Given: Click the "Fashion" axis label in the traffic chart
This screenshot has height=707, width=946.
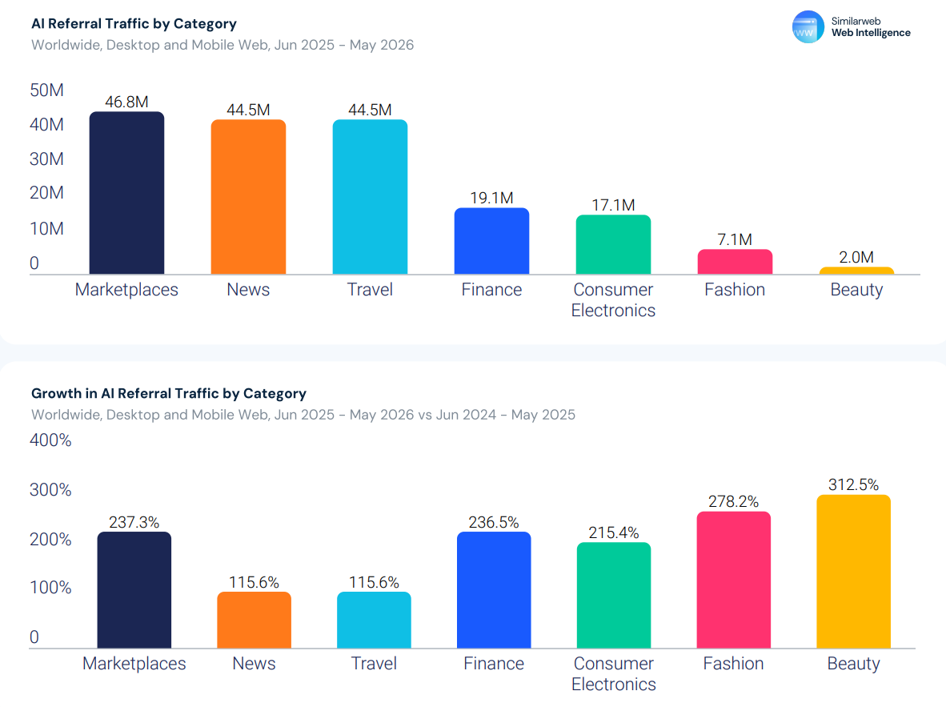Looking at the screenshot, I should coord(735,290).
